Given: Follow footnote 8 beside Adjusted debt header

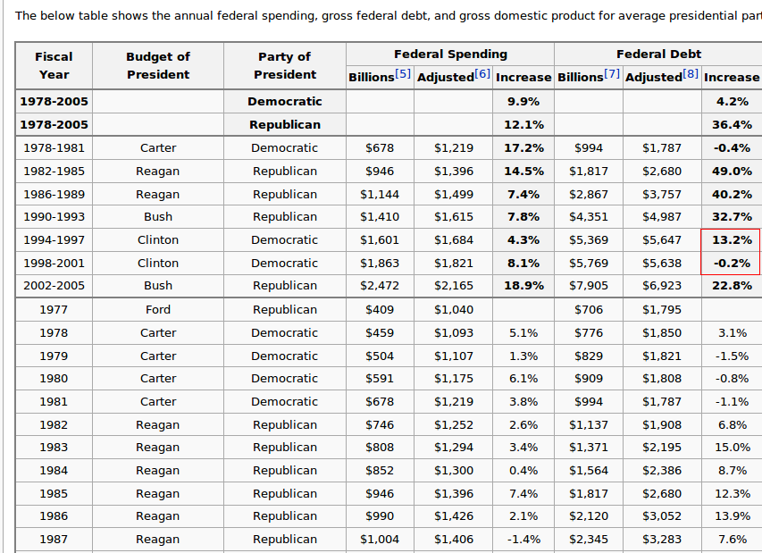Looking at the screenshot, I should pos(691,74).
